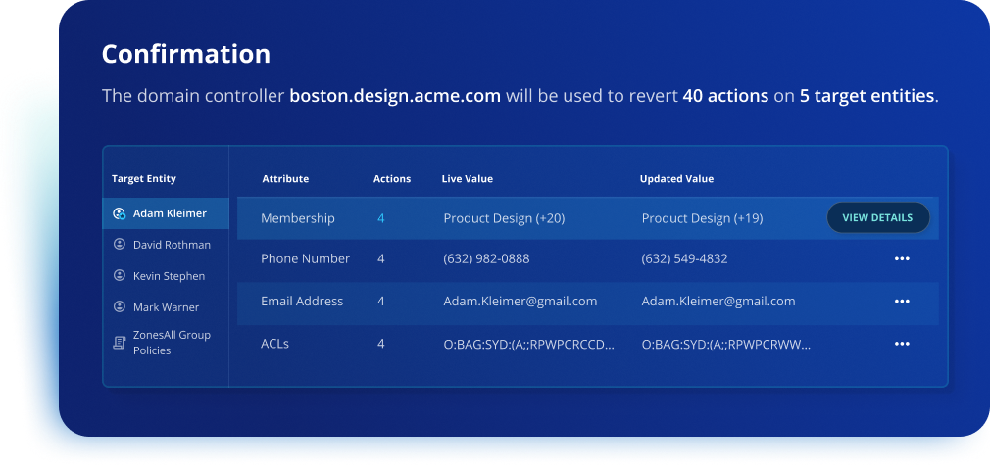Click the user icon beside Adam Kleimer
Viewport: 990px width, 466px height.
[120, 213]
